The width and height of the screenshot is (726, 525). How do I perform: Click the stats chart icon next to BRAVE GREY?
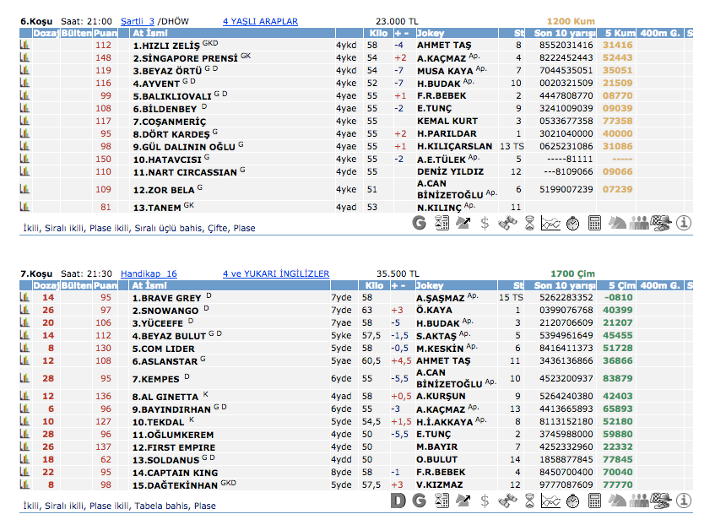pyautogui.click(x=24, y=298)
